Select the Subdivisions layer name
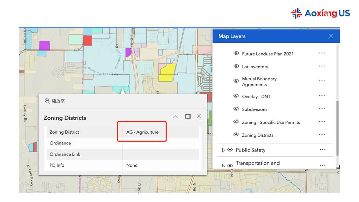The image size is (359, 202). (255, 109)
